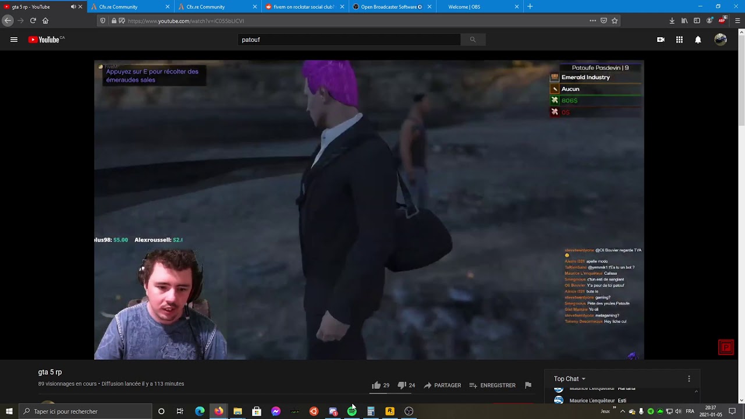
Task: Open the Adblock Plus extension
Action: coord(722,20)
